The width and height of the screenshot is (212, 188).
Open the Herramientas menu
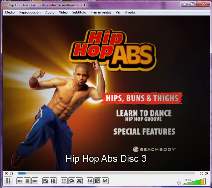101,12
